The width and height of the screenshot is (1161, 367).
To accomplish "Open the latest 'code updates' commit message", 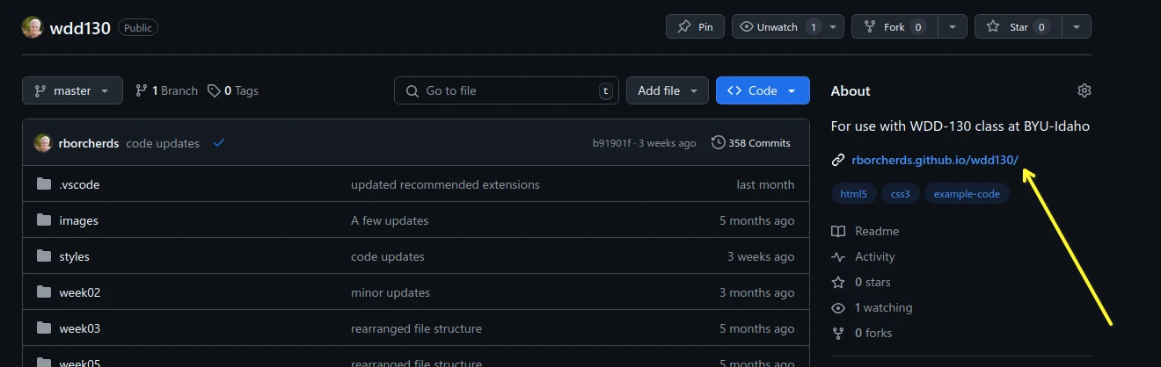I will click(x=163, y=143).
